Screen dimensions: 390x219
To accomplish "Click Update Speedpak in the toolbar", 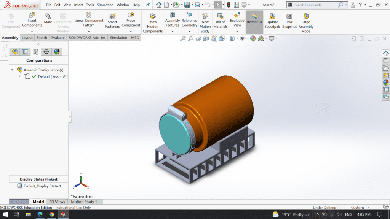I will (272, 19).
